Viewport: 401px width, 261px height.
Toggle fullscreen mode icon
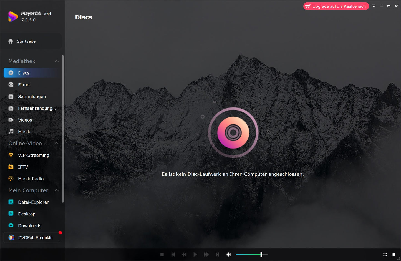[385, 254]
